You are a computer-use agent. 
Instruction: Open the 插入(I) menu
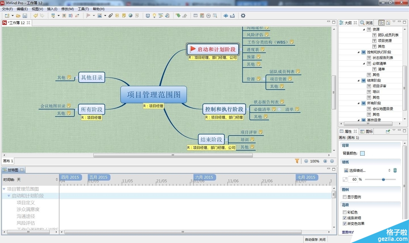[x=52, y=9]
